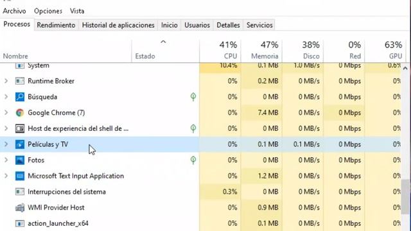Expand Microsoft Text Input Application row

point(6,176)
